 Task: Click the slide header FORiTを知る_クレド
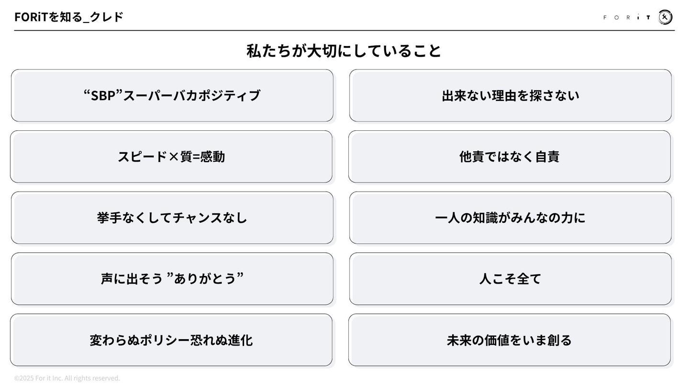coord(69,17)
